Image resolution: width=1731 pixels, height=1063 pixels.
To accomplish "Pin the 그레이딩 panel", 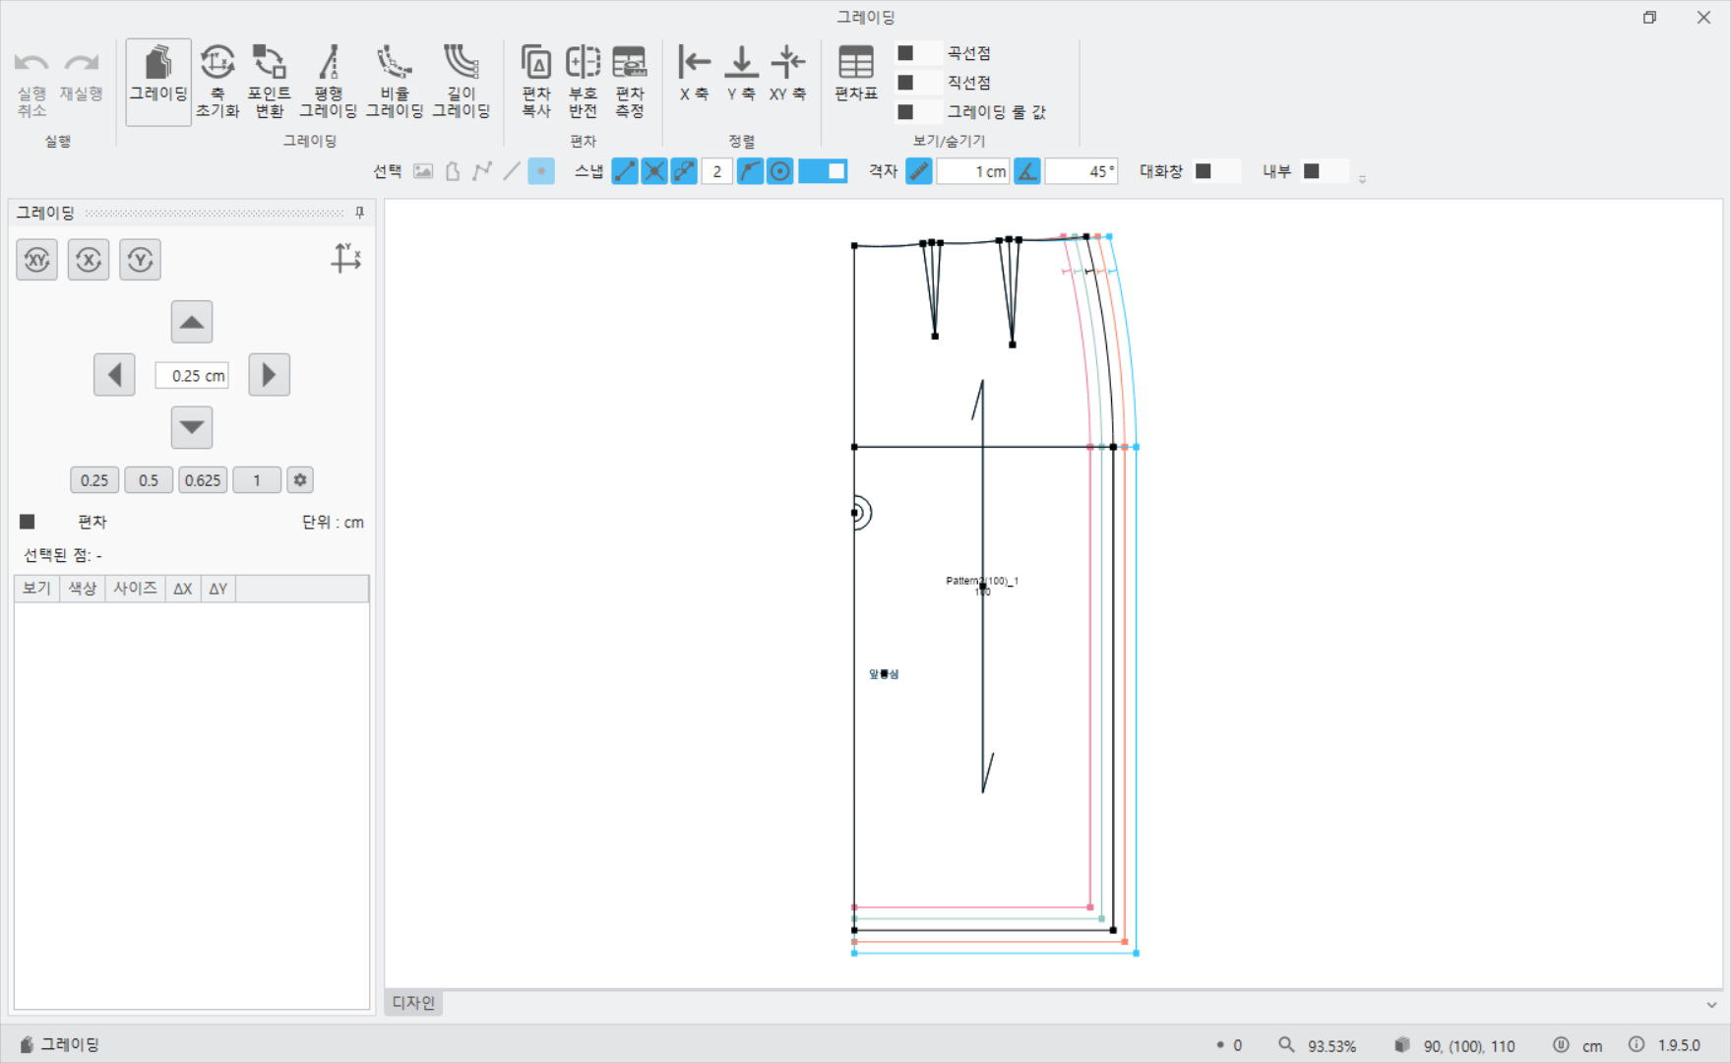I will [x=359, y=213].
